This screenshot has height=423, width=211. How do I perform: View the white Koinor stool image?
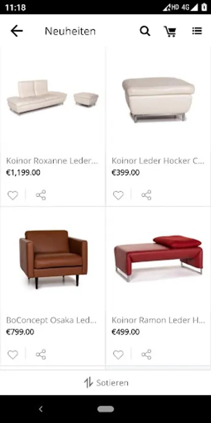[158, 100]
